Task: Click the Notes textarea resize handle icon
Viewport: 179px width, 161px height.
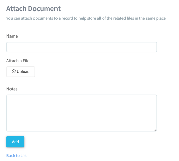Action: (x=155, y=130)
